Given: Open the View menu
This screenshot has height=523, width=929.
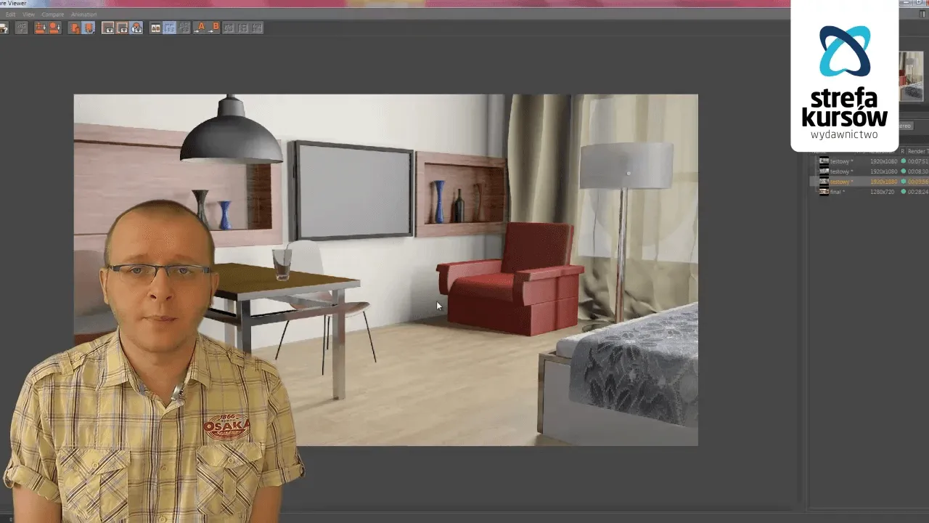Looking at the screenshot, I should [29, 15].
